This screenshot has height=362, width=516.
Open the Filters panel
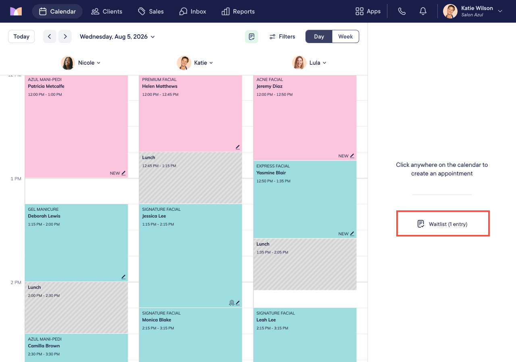[x=282, y=37]
